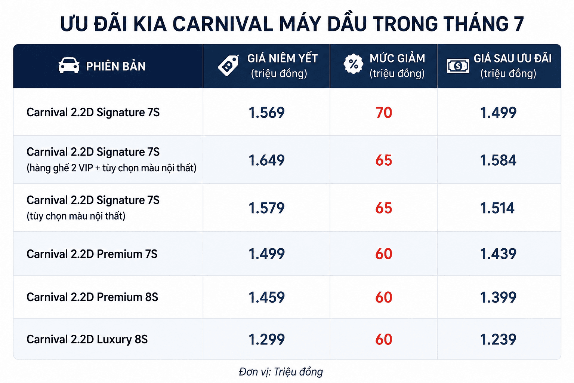The height and width of the screenshot is (383, 574).
Task: Select the GIÁ SAU ƯU ĐÃI header
Action: click(499, 66)
